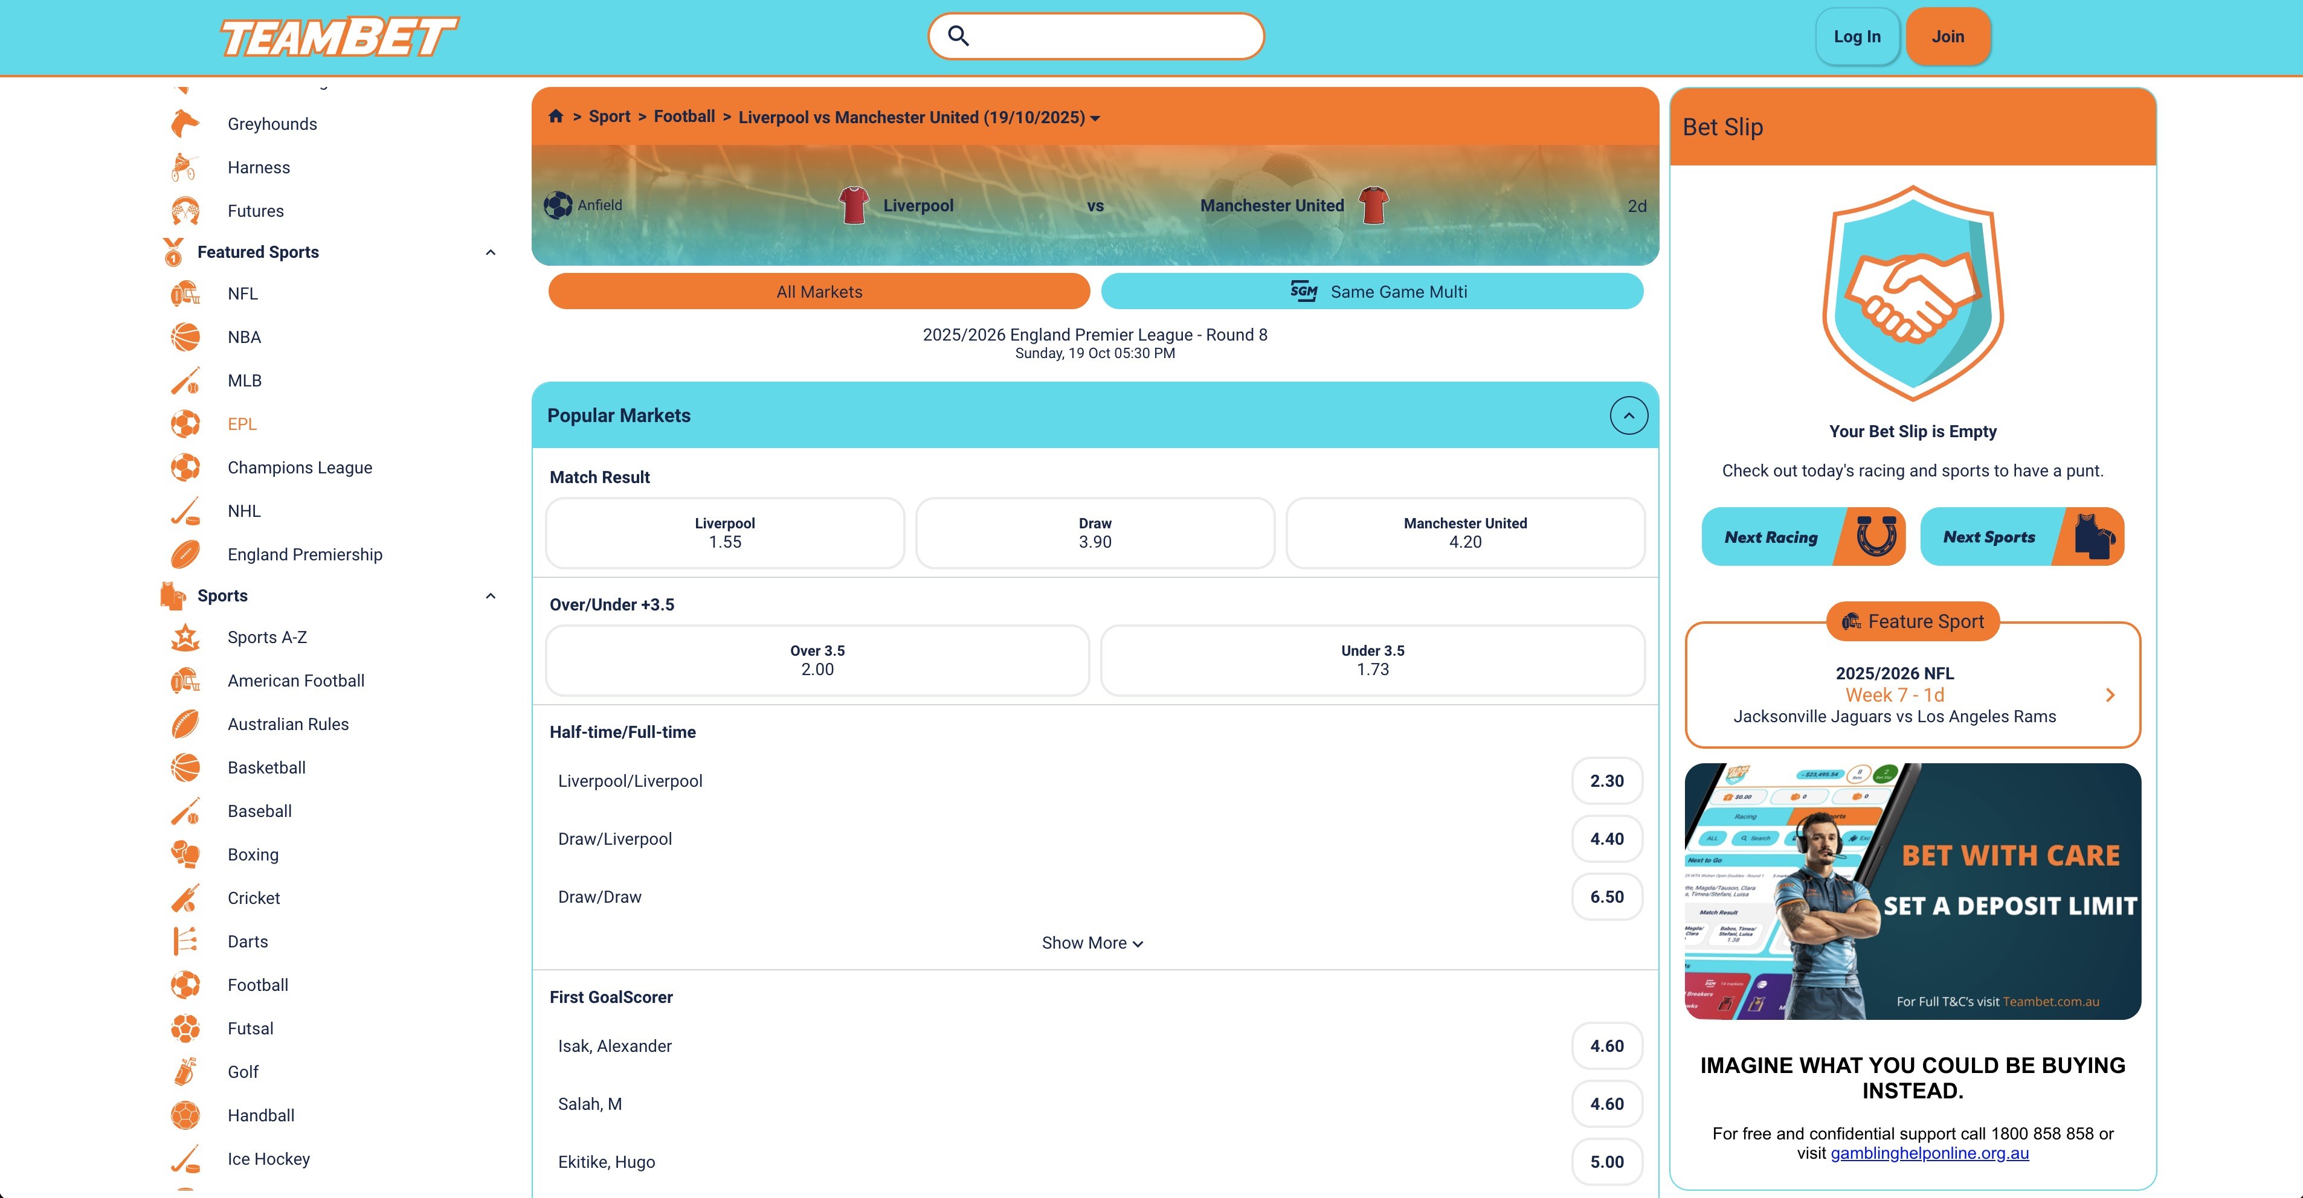Click the Darts icon in sidebar

[x=185, y=941]
